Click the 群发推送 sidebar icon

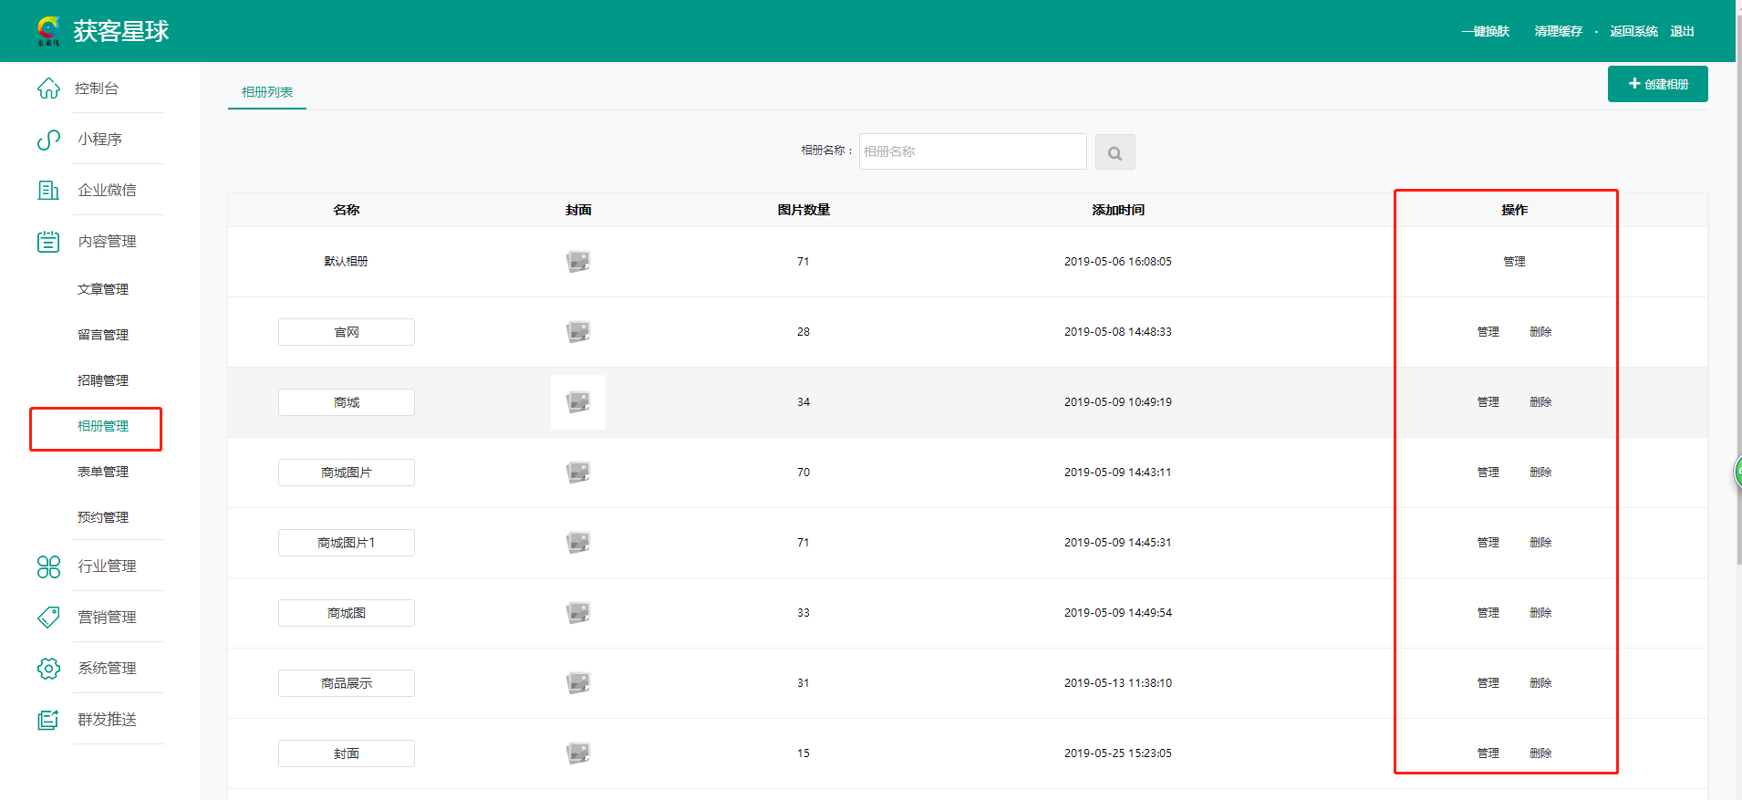tap(48, 720)
